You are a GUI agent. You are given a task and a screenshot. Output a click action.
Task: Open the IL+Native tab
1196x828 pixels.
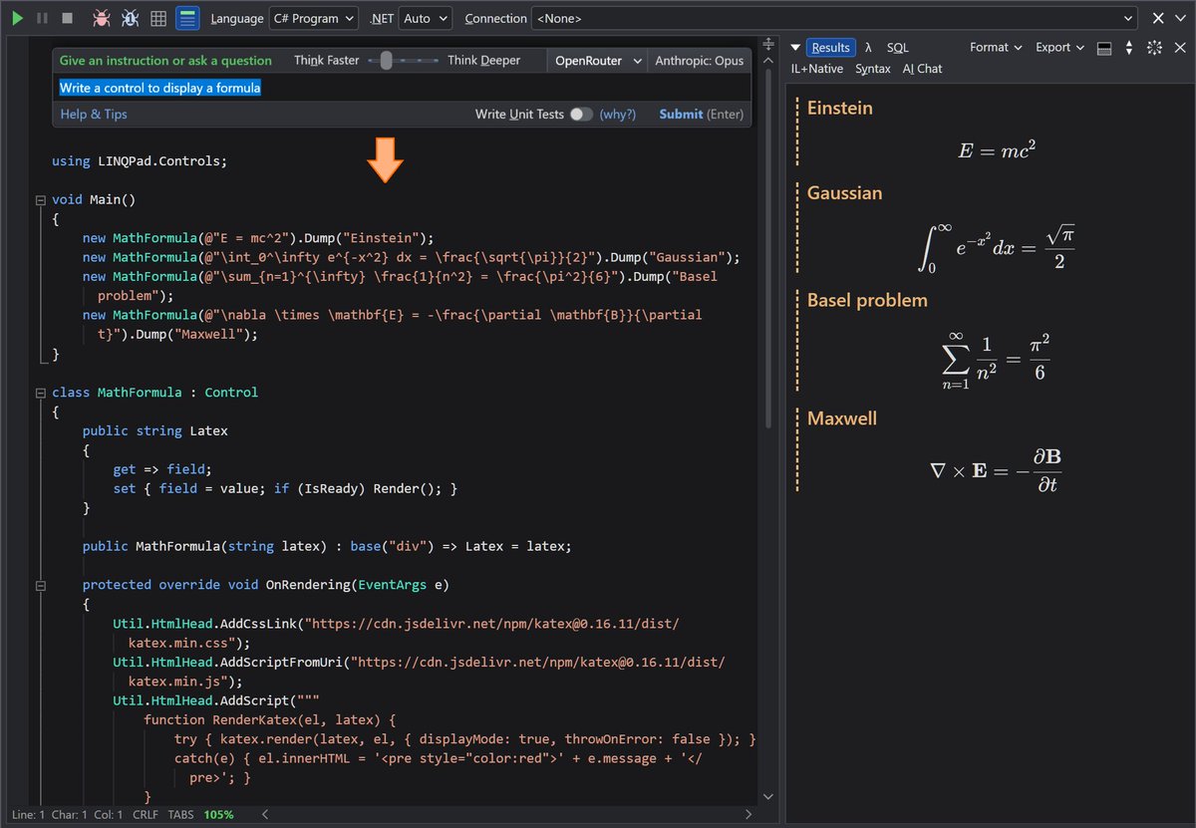817,70
